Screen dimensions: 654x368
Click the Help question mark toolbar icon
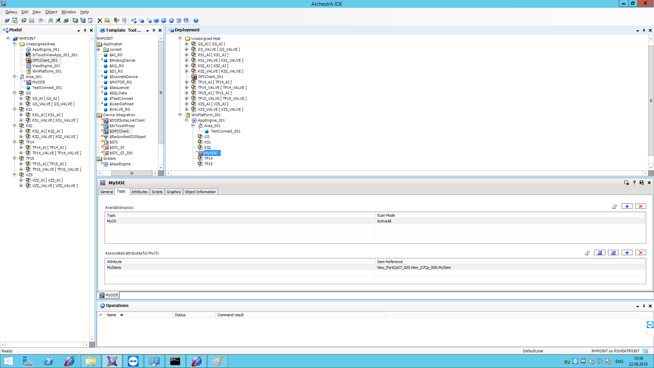pyautogui.click(x=196, y=20)
